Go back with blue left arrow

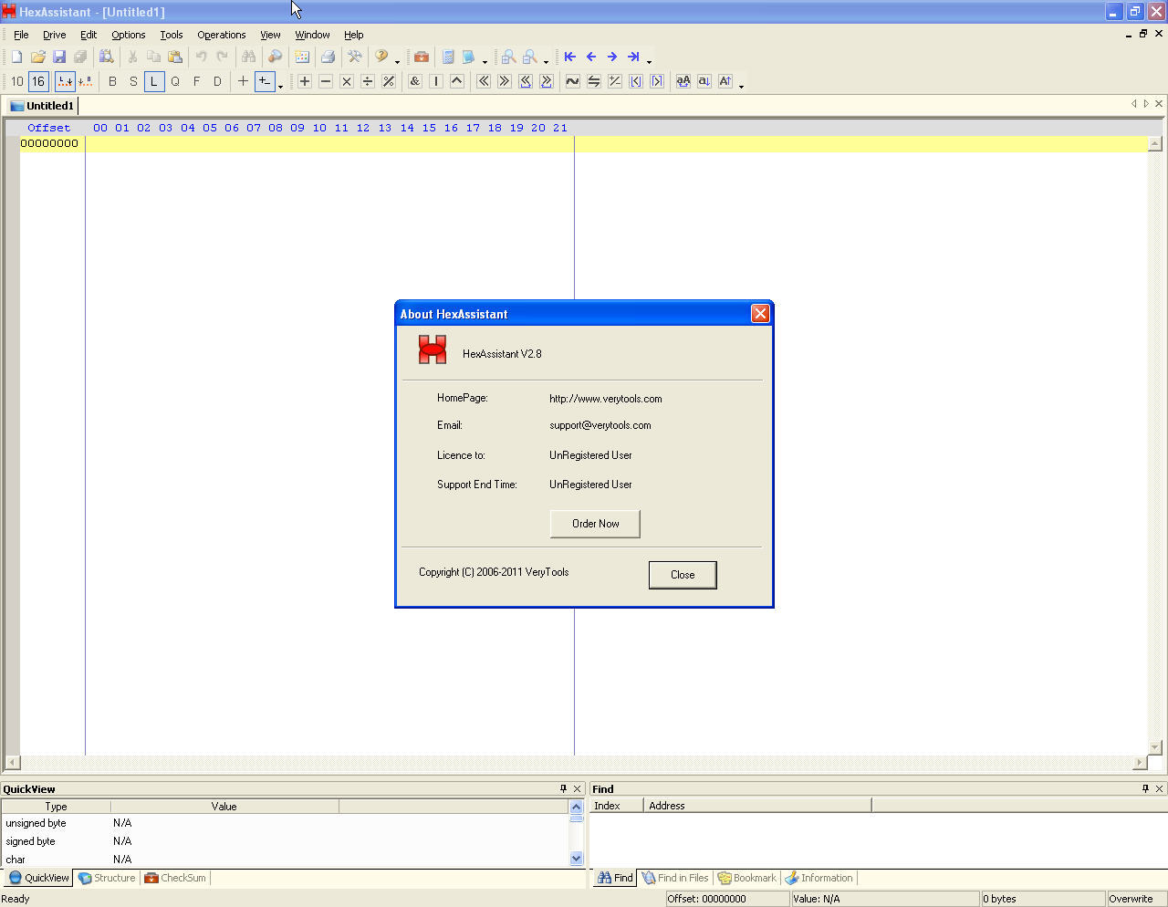pos(590,57)
